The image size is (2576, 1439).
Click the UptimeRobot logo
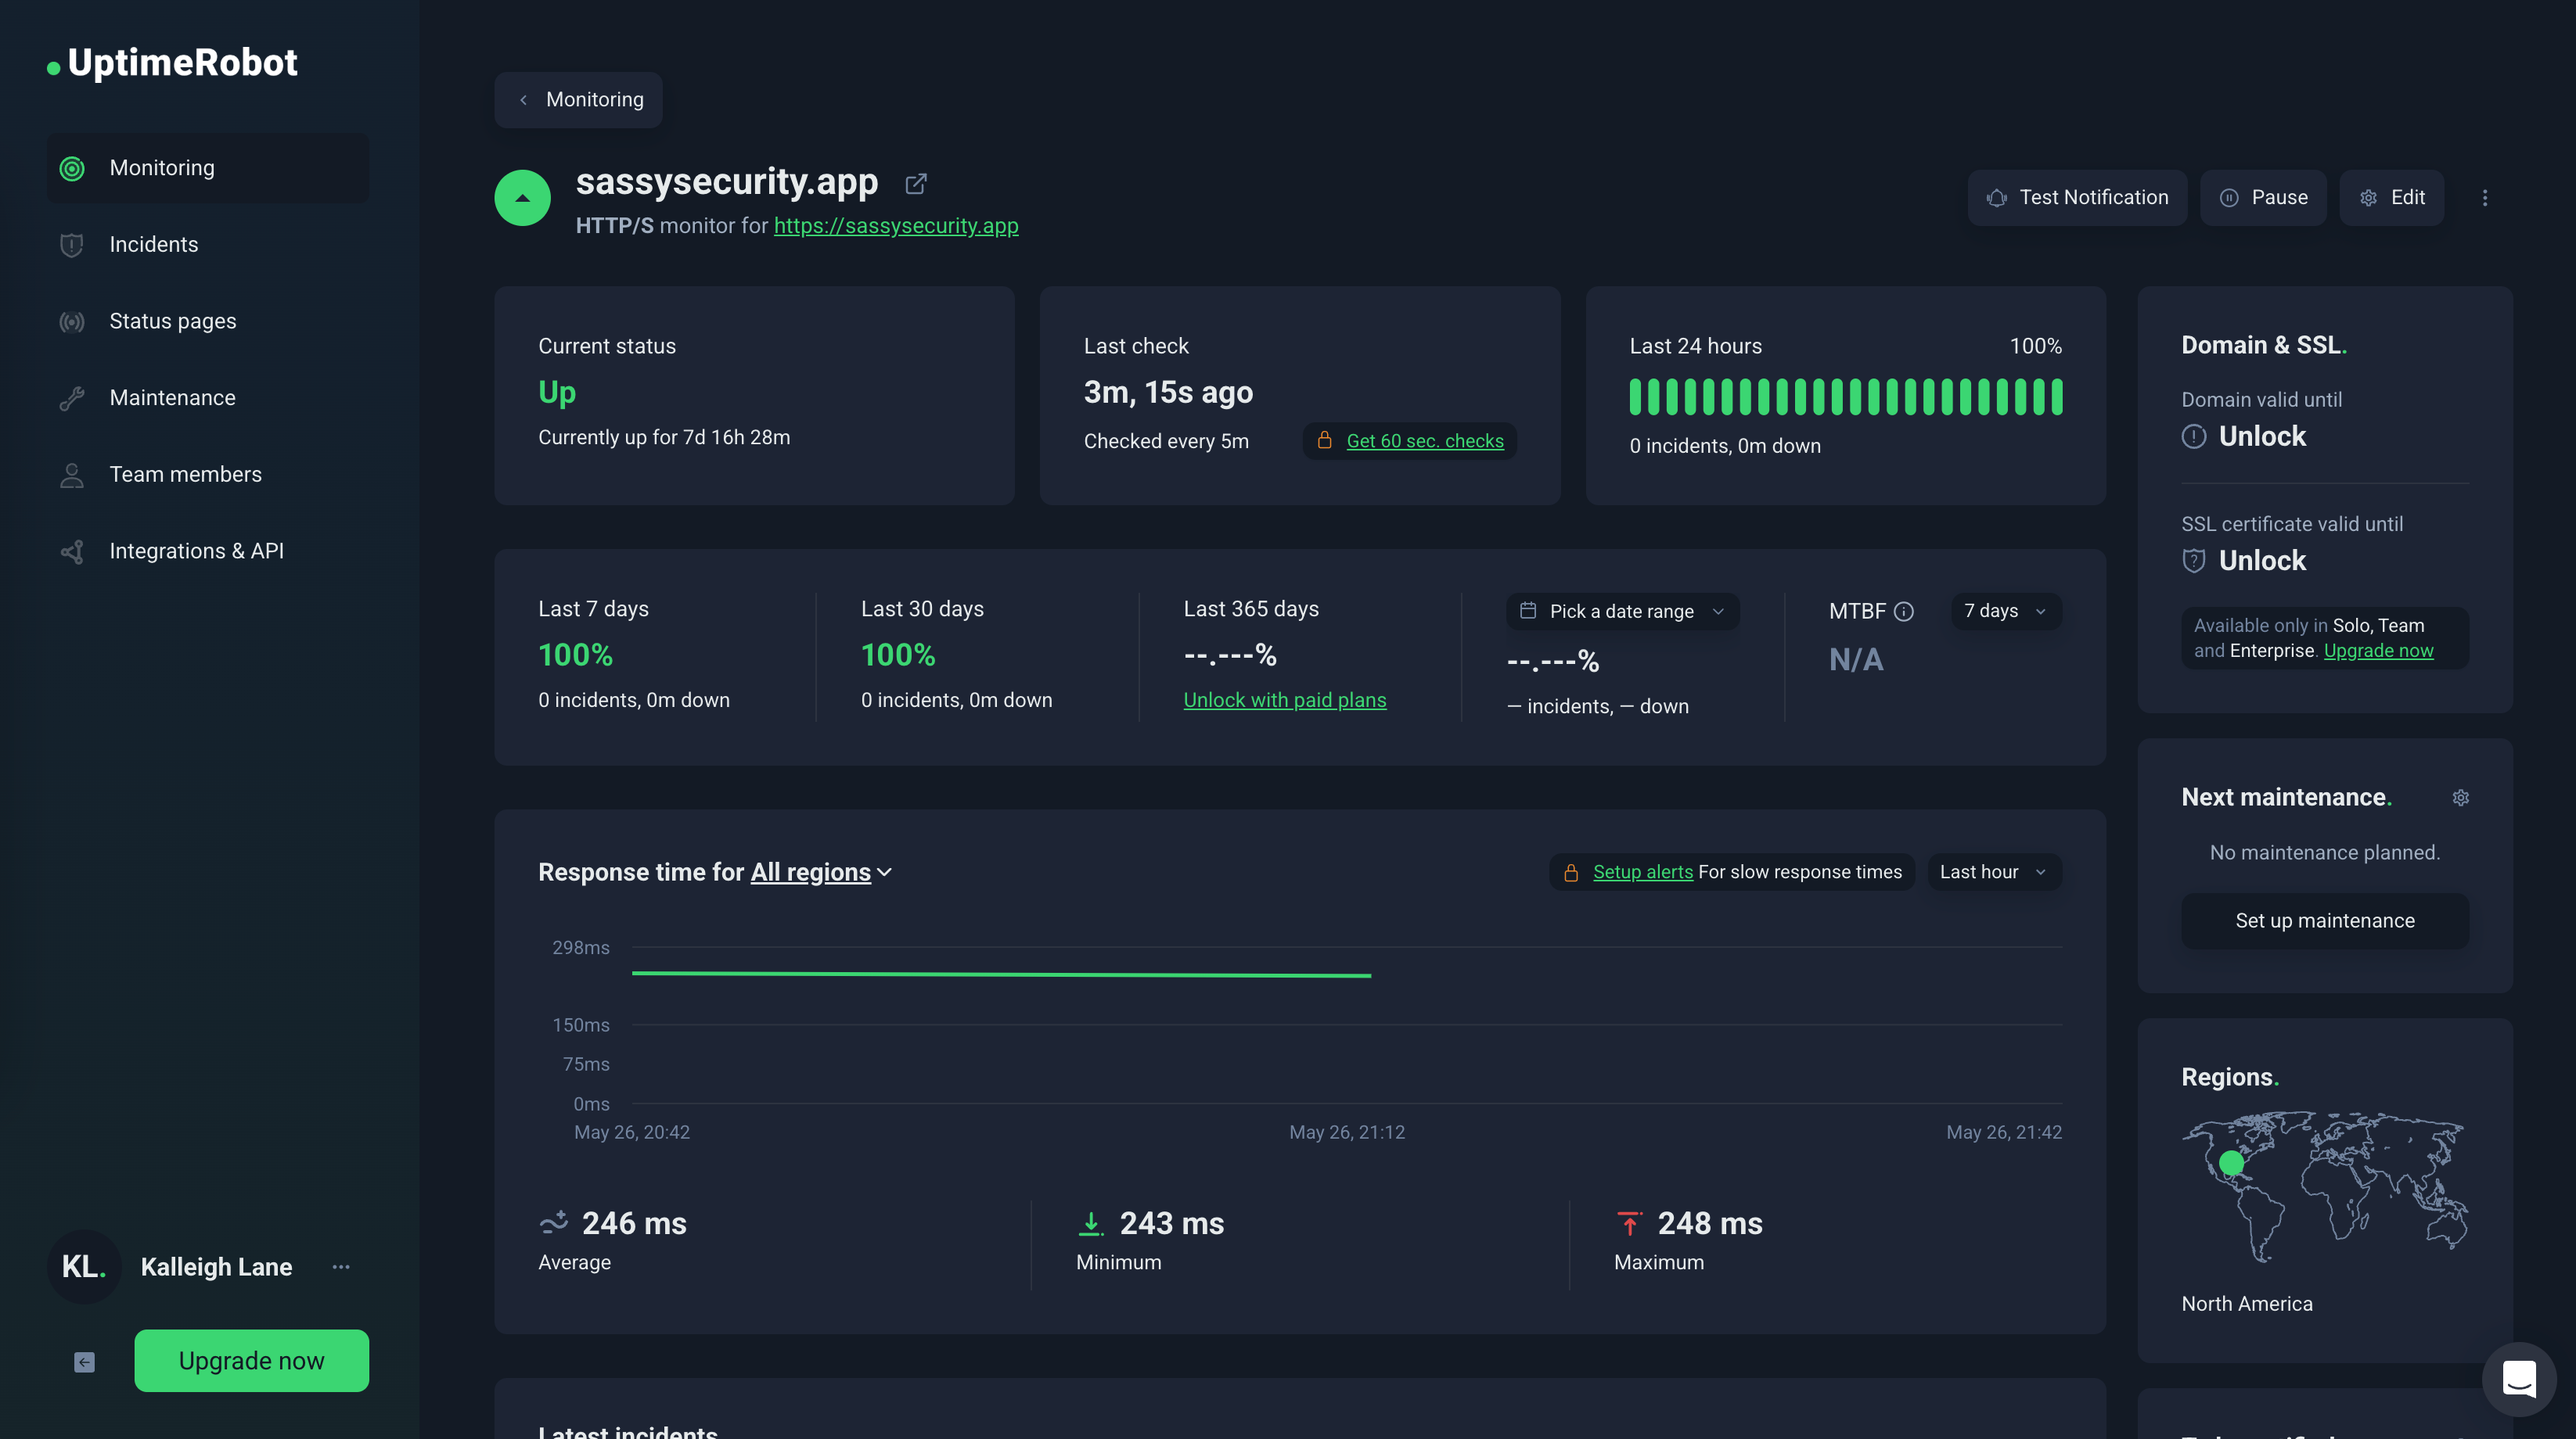click(172, 63)
